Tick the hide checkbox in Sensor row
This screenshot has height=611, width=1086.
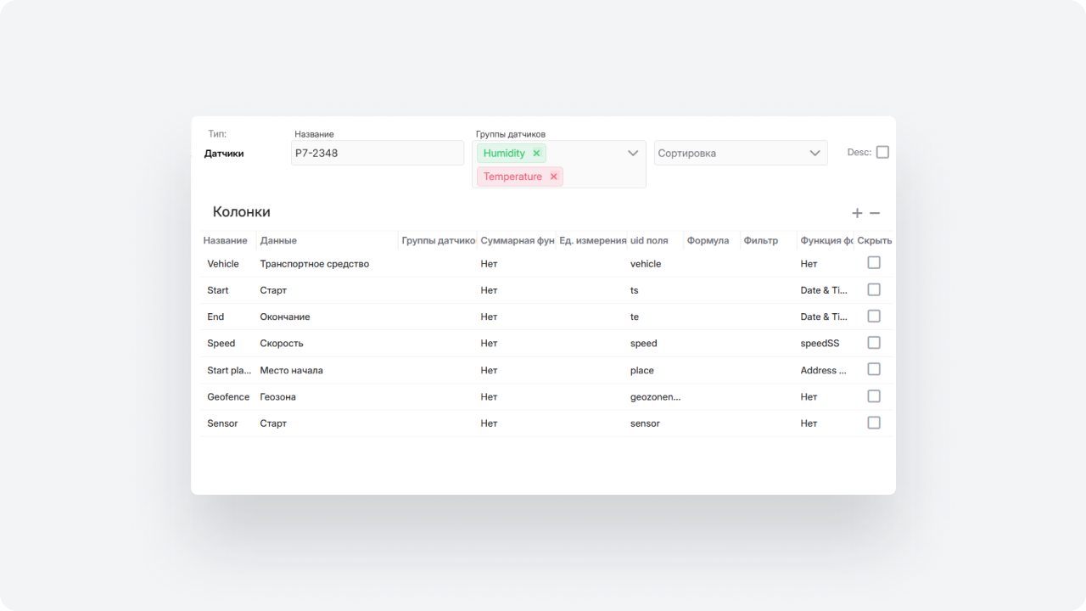874,423
